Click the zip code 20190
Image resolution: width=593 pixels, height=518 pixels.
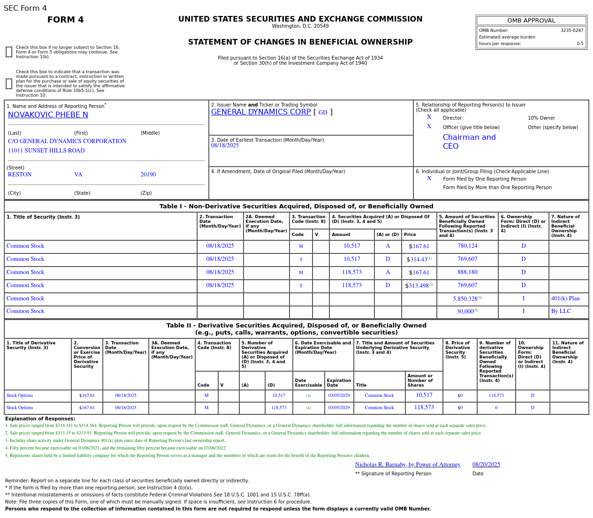(148, 175)
